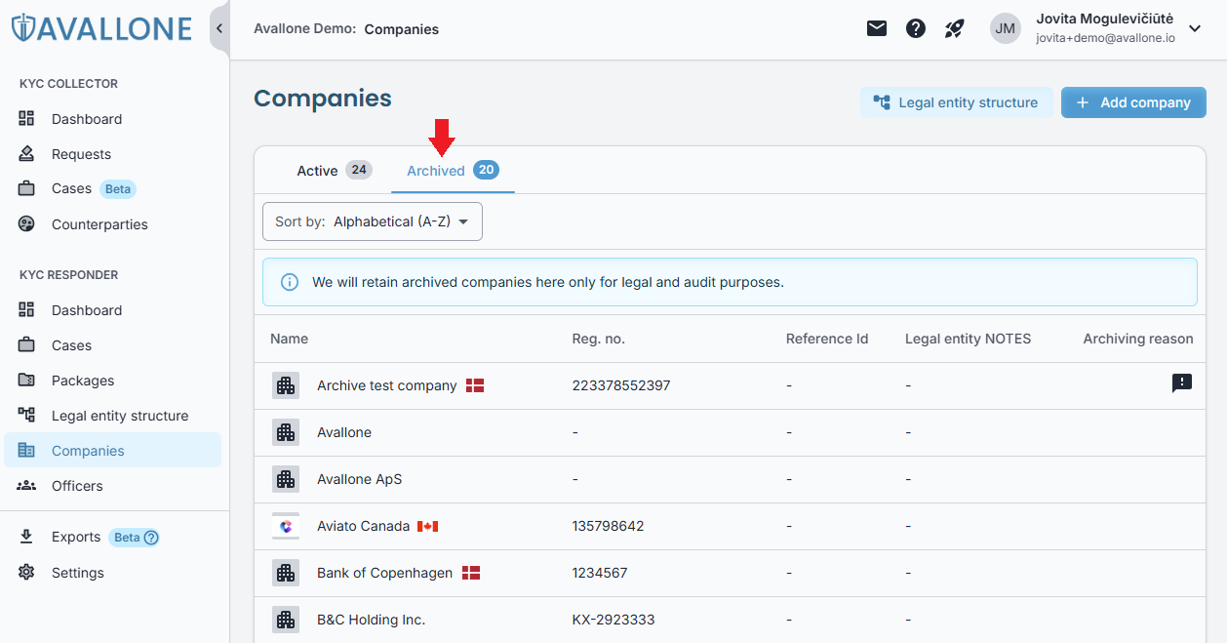
Task: Click the help icon beside Exports Beta
Action: point(151,538)
